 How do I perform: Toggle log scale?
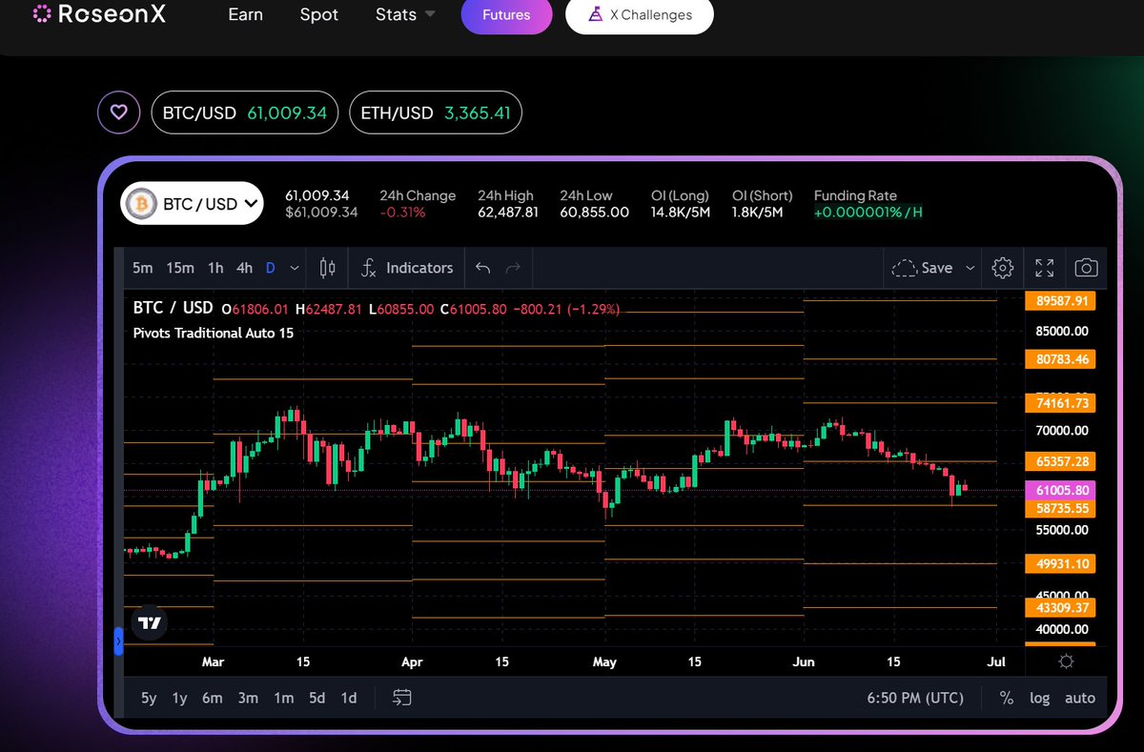[1040, 698]
